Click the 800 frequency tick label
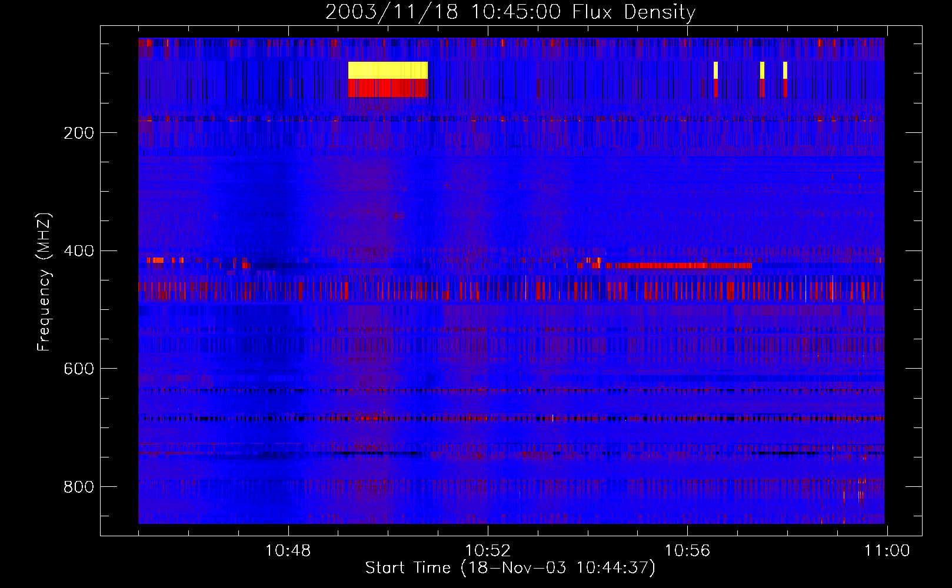This screenshot has width=952, height=588. point(79,487)
